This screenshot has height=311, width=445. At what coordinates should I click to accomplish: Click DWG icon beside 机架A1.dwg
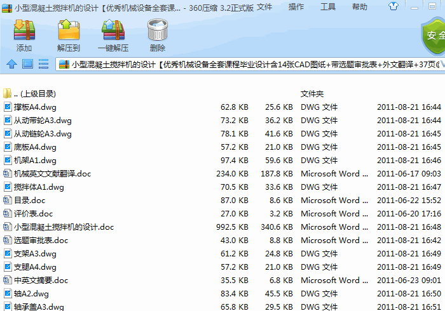click(8, 161)
